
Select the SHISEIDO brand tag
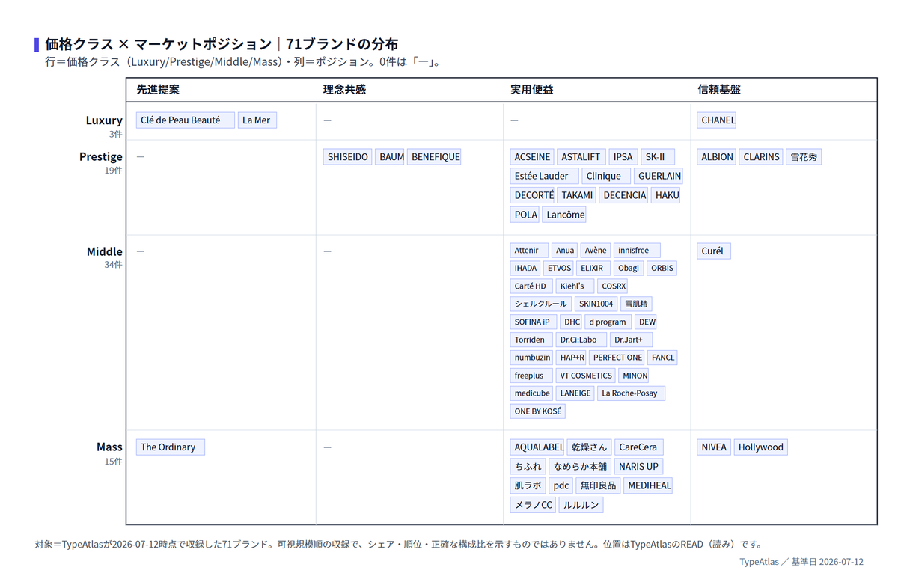point(348,157)
